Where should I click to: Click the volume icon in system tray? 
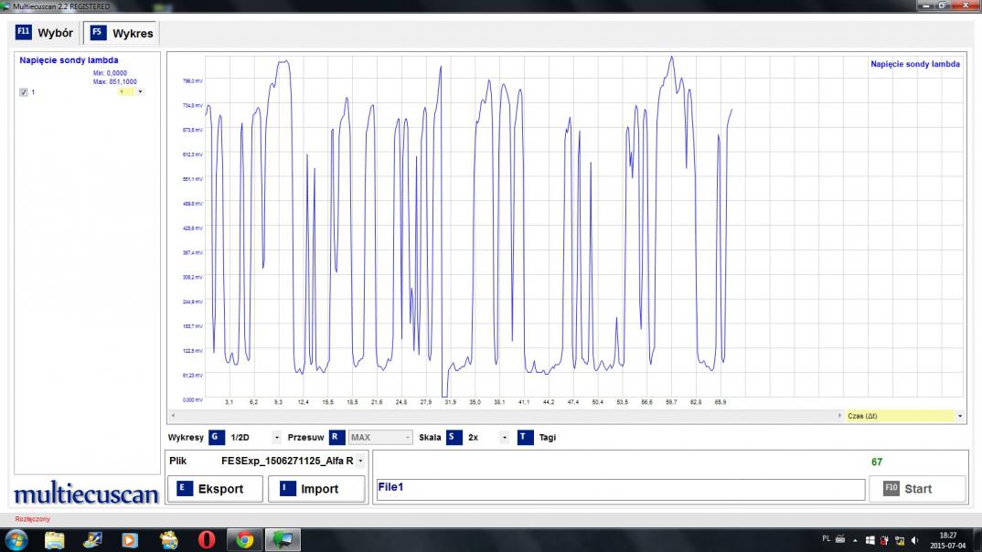point(914,540)
